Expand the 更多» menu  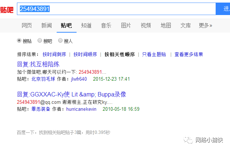point(205,25)
